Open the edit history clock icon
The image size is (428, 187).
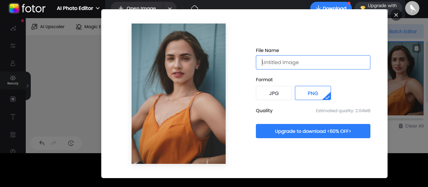tap(71, 143)
